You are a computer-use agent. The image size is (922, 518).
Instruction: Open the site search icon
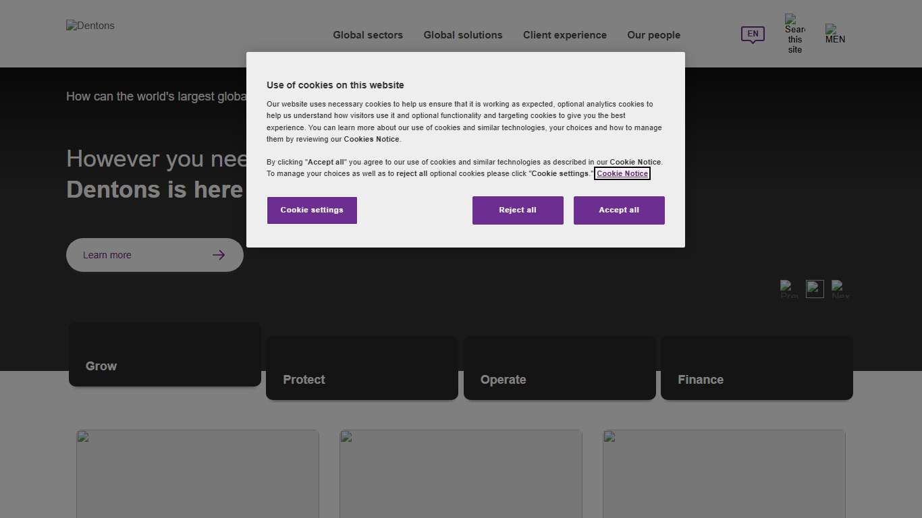794,34
